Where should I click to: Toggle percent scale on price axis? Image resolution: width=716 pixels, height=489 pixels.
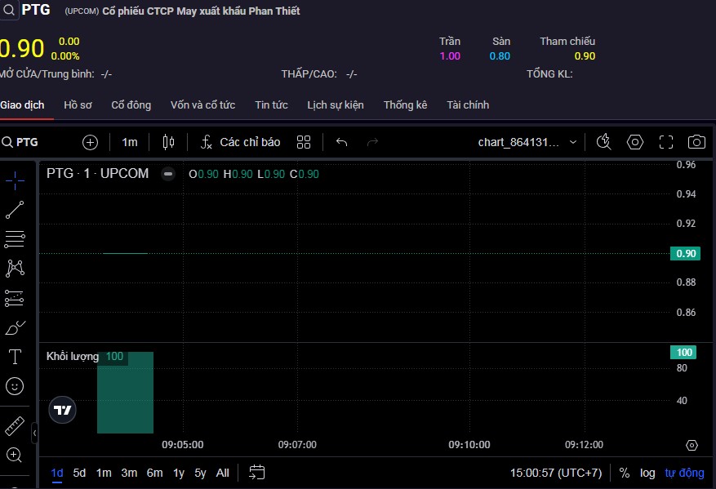coord(625,473)
